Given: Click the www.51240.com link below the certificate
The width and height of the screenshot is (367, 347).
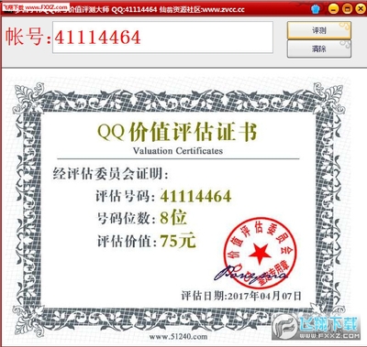Looking at the screenshot, I should point(178,337).
